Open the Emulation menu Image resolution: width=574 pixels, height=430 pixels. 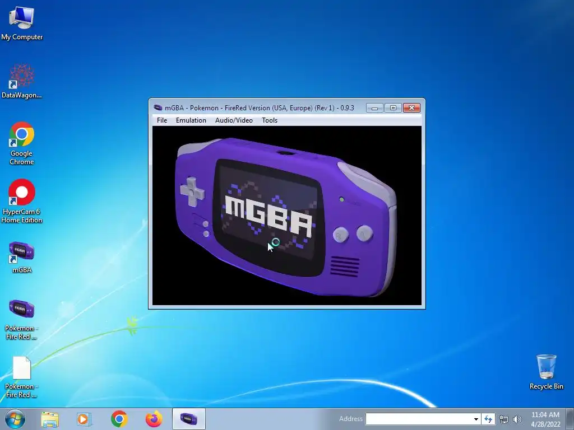(x=191, y=120)
